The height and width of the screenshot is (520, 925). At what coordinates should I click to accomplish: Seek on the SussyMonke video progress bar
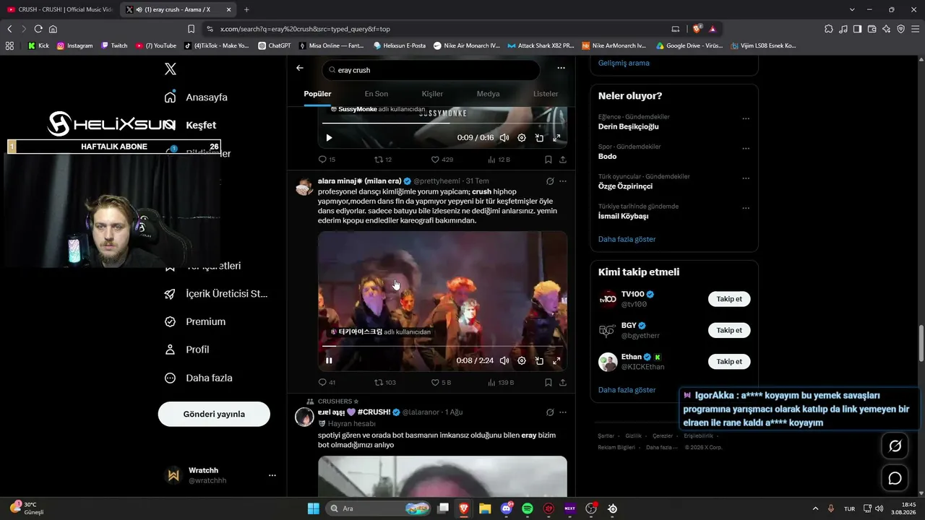click(x=442, y=123)
